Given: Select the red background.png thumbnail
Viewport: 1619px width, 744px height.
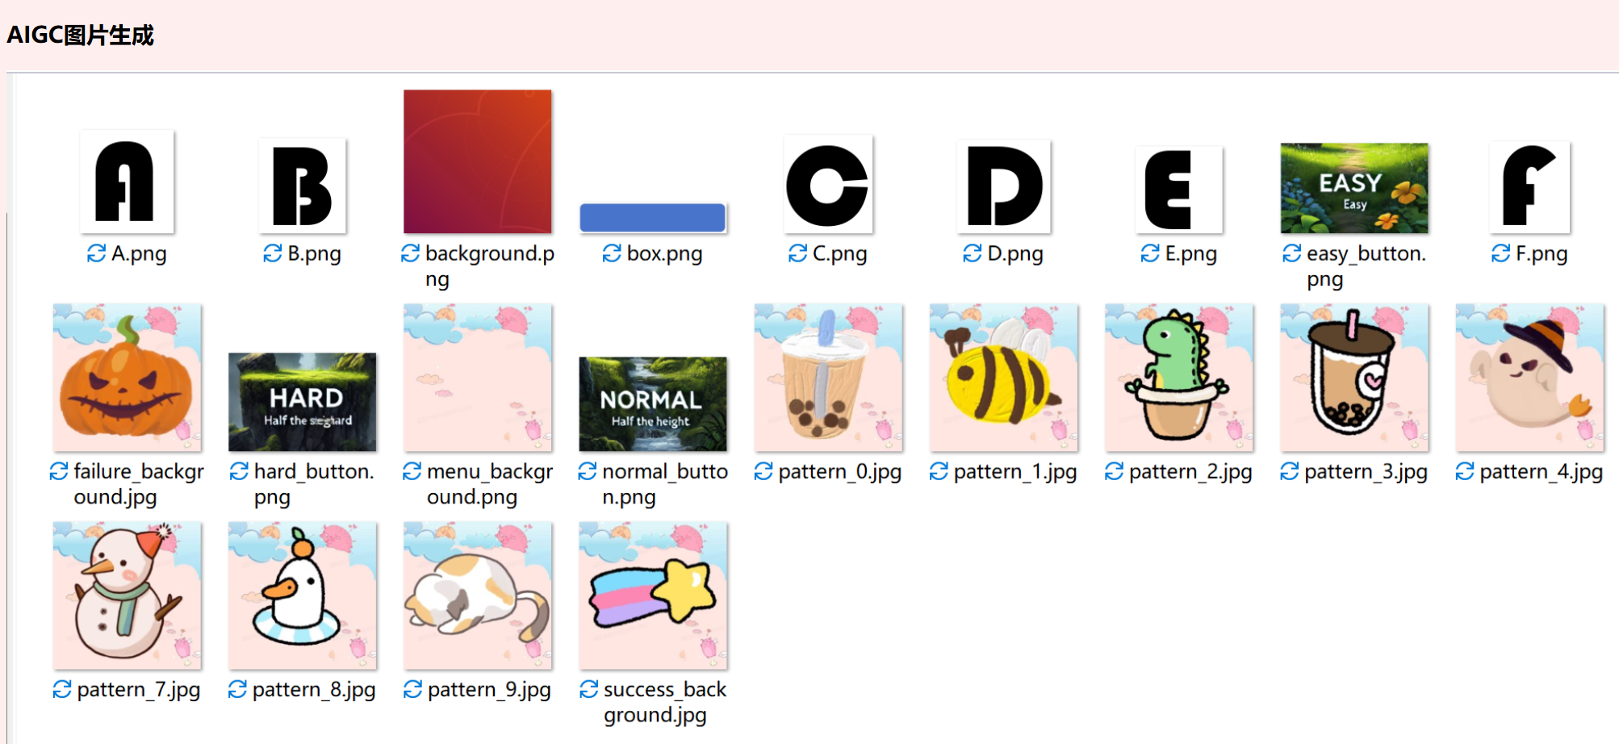Looking at the screenshot, I should click(x=478, y=161).
